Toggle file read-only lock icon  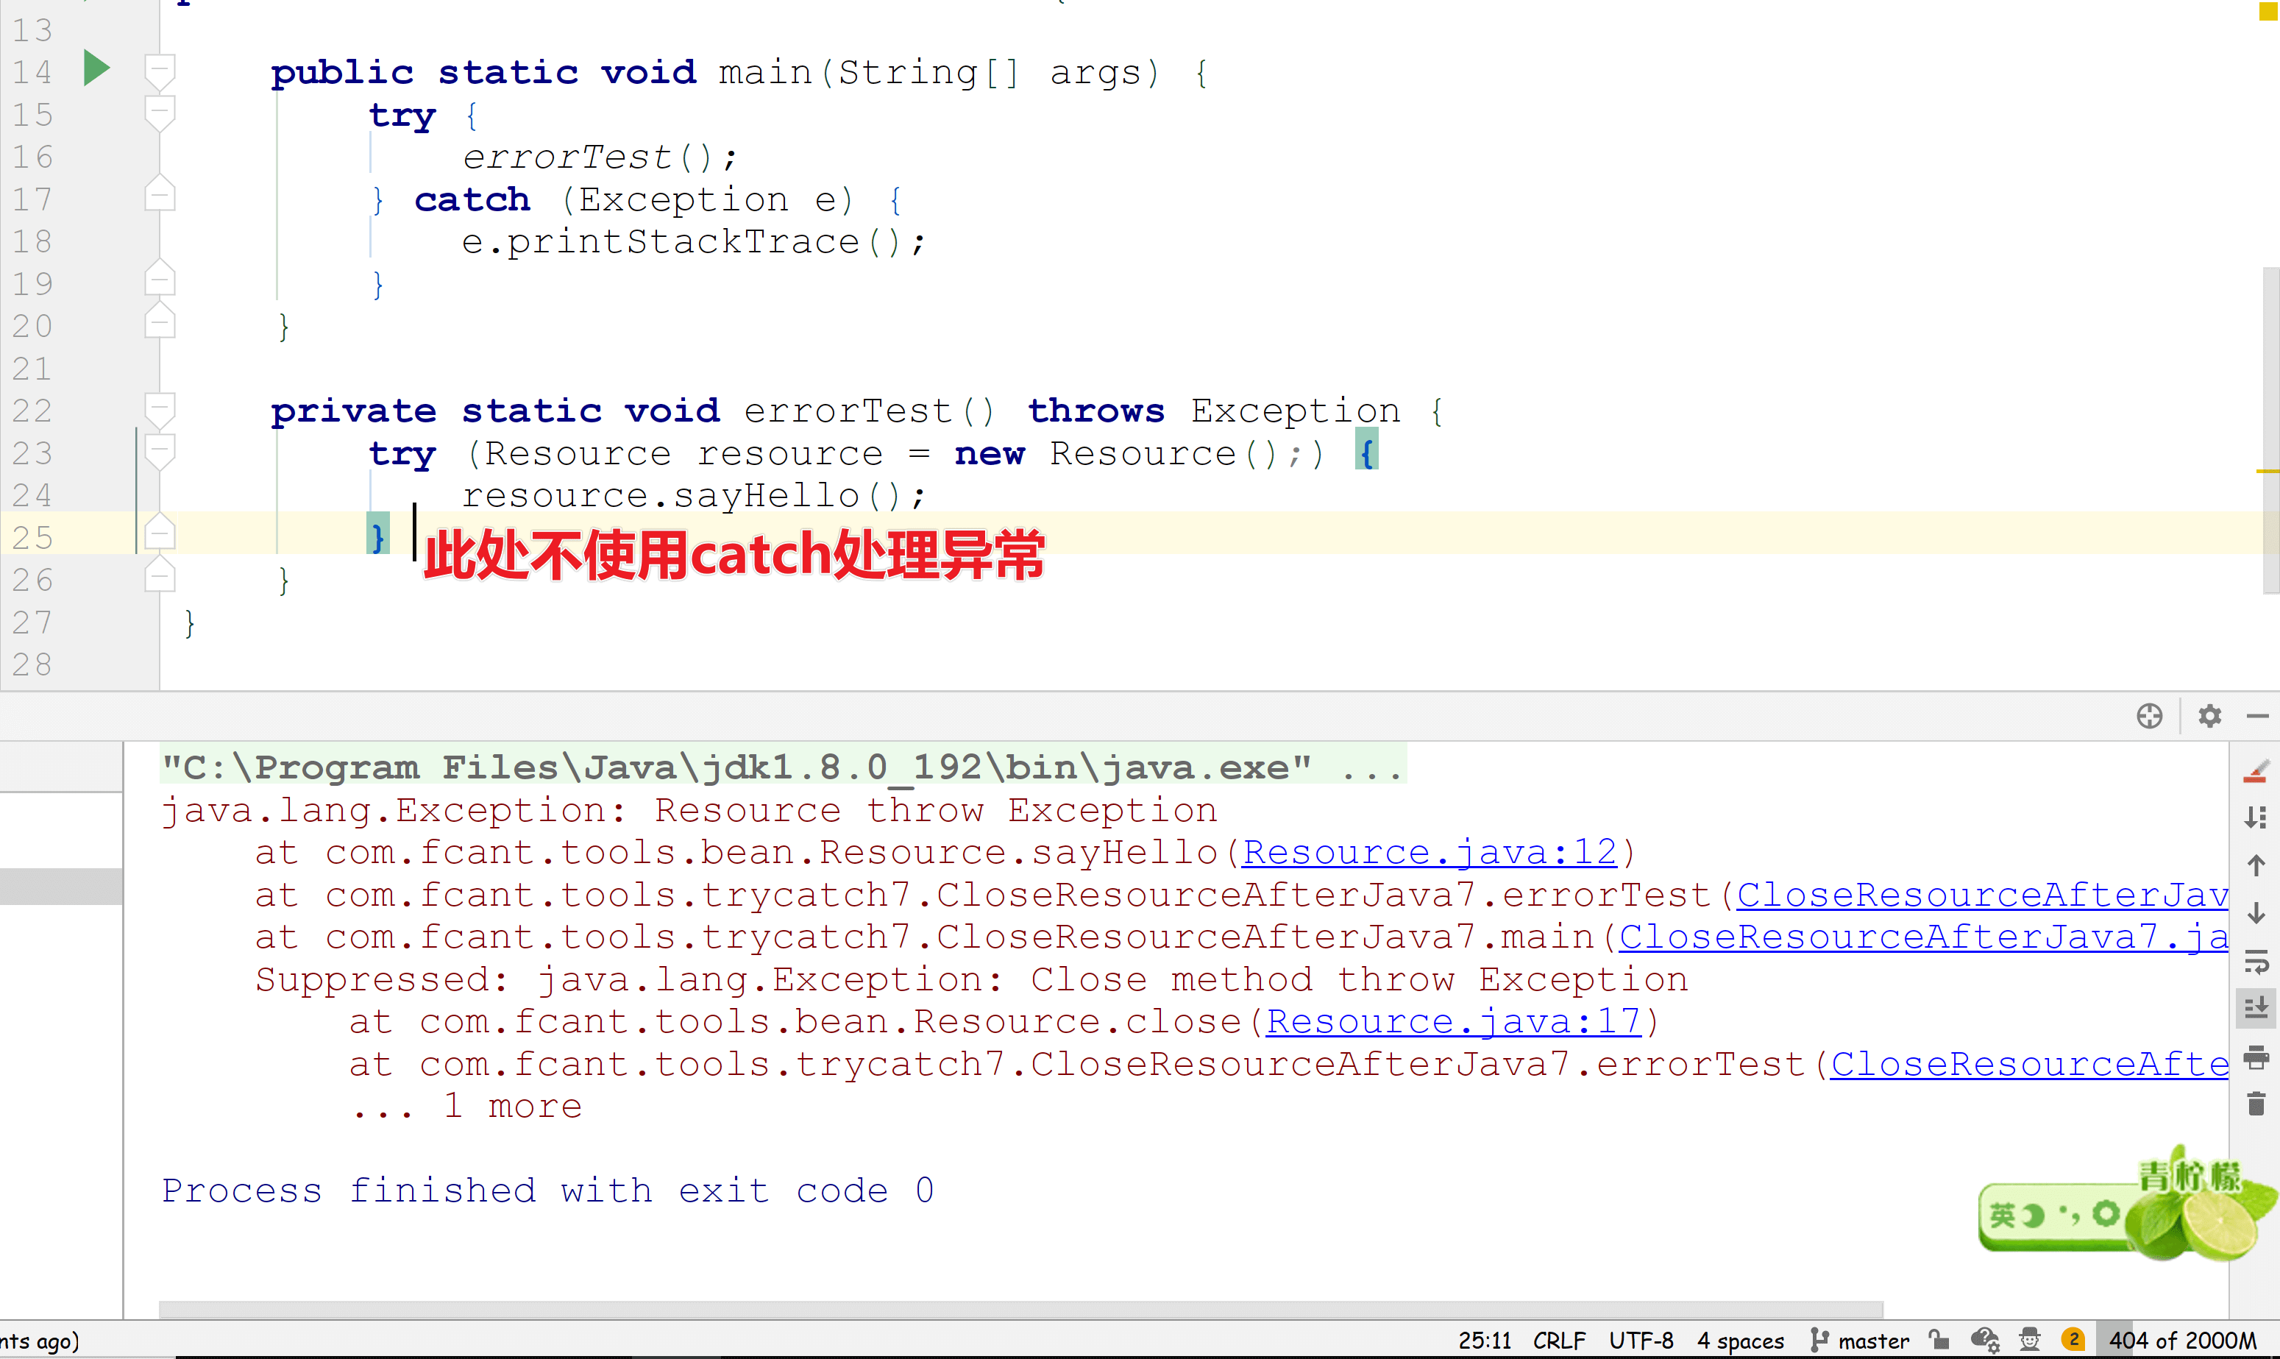point(1939,1340)
